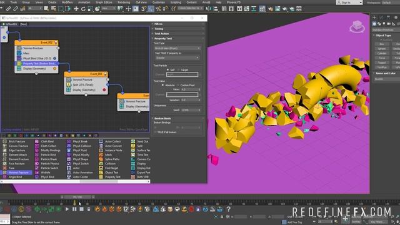400x225 pixels.
Task: Open the Test Type dropdown
Action: 177,48
